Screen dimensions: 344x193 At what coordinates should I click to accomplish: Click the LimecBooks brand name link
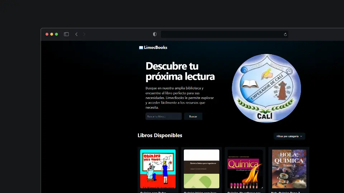point(156,48)
